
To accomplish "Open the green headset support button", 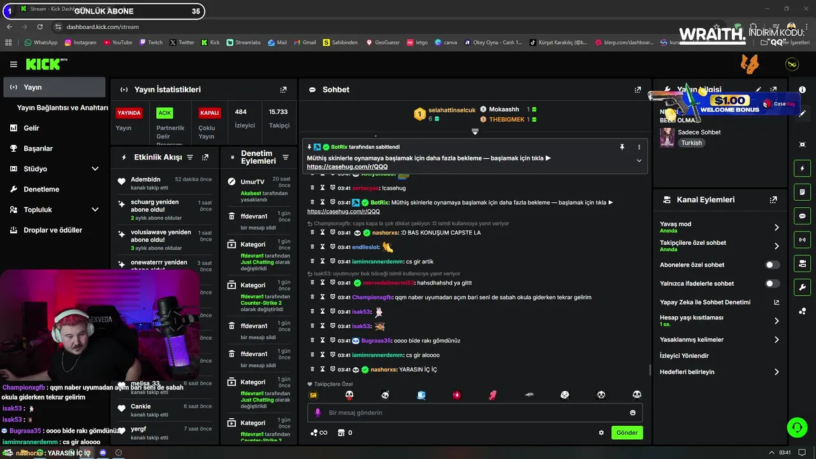I will coord(797,427).
